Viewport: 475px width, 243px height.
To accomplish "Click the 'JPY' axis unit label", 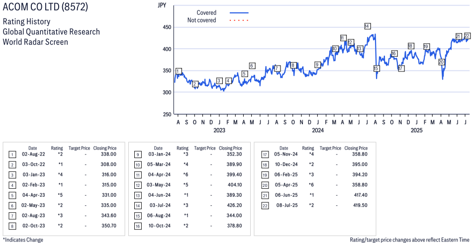I will [x=162, y=5].
